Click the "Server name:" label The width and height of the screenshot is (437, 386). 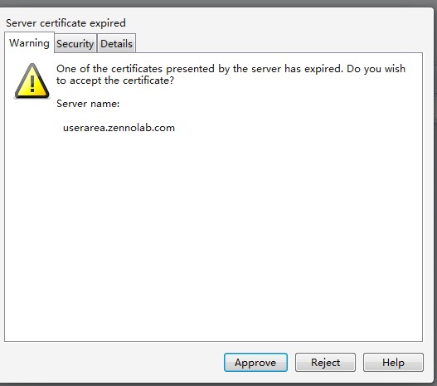88,104
